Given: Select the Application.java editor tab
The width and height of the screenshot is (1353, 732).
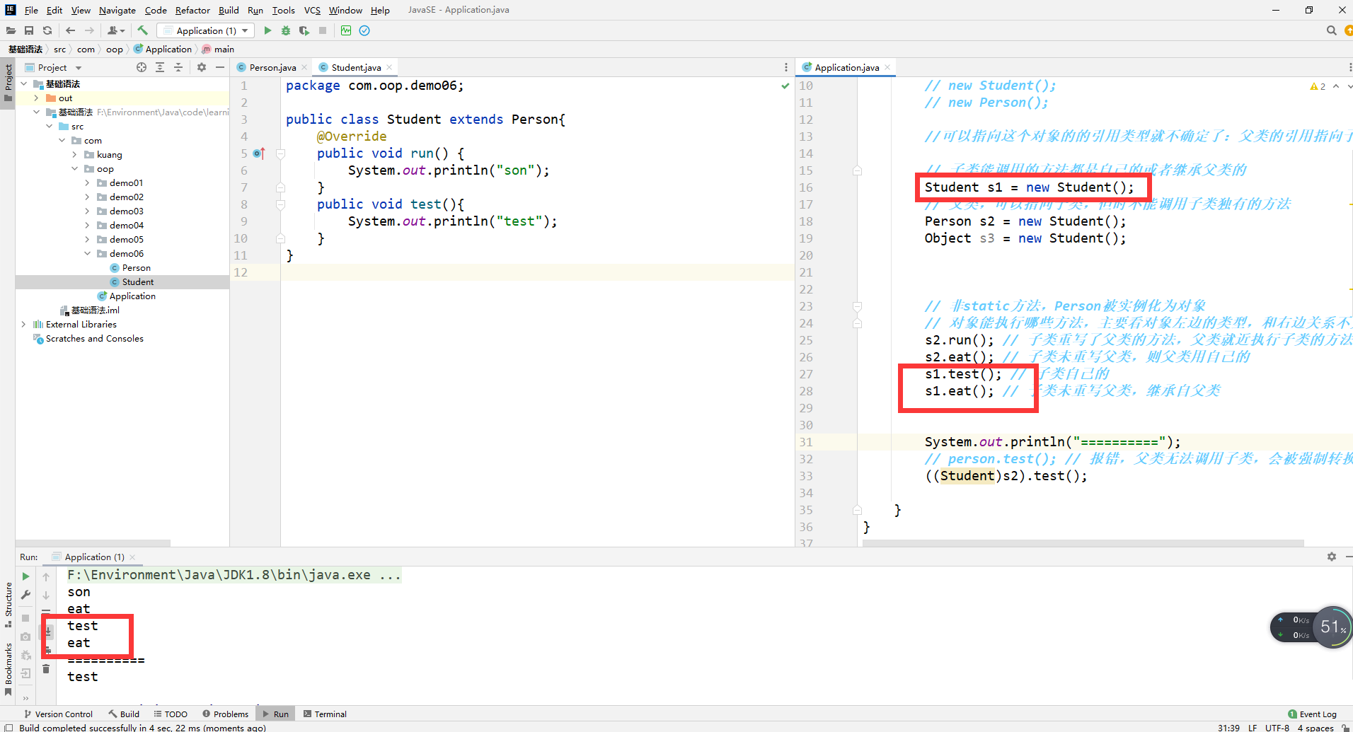Looking at the screenshot, I should click(846, 67).
